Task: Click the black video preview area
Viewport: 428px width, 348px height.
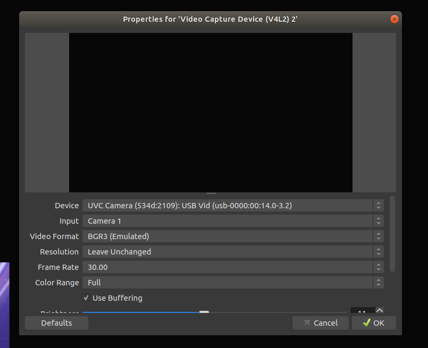Action: click(211, 113)
